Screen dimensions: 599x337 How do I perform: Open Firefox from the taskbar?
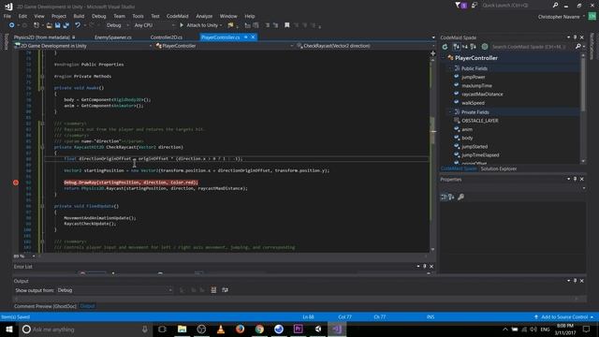[x=240, y=329]
